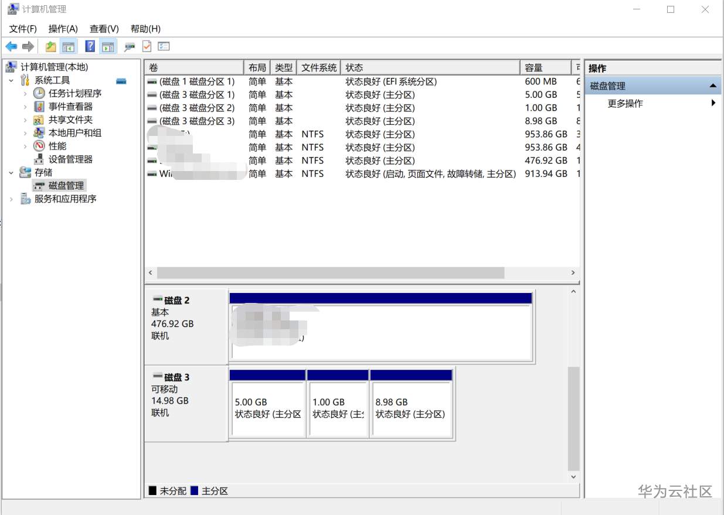Click the disk view scroll-down arrow
This screenshot has width=724, height=515.
[573, 477]
